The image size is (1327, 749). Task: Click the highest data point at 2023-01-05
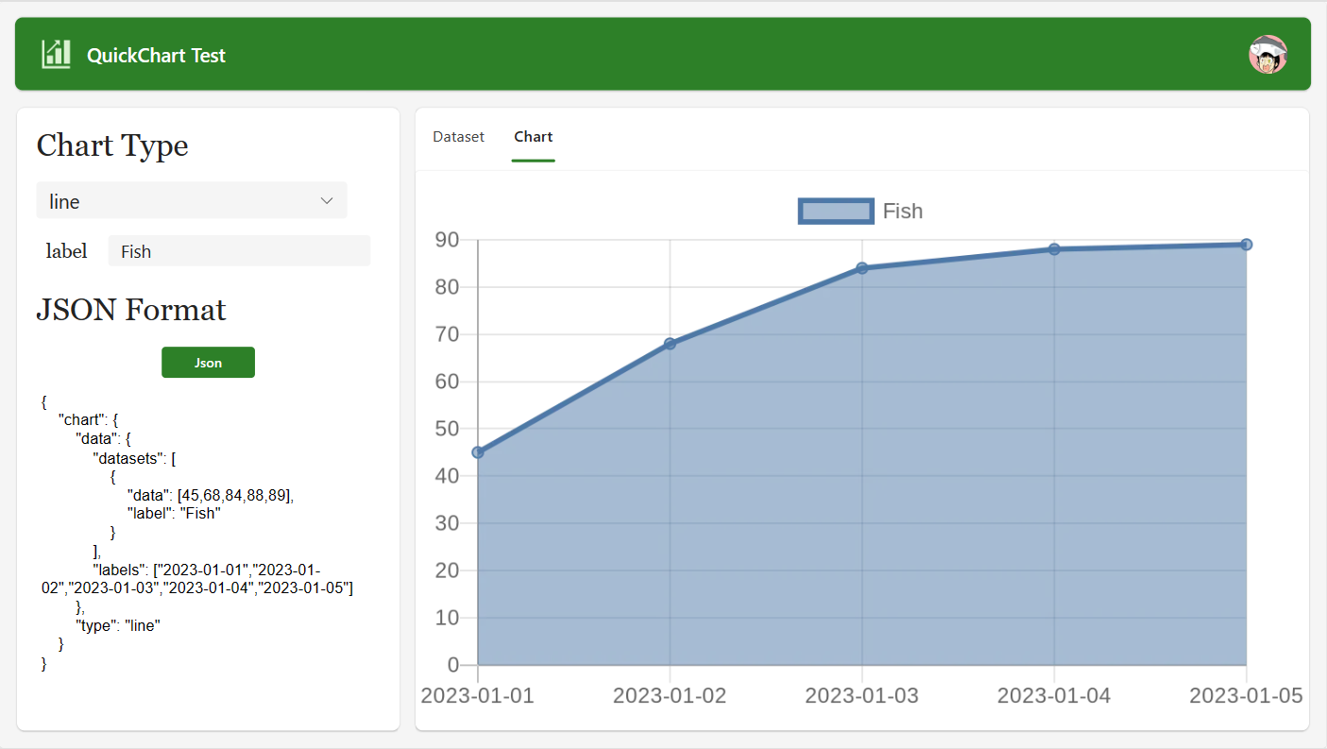coord(1246,243)
